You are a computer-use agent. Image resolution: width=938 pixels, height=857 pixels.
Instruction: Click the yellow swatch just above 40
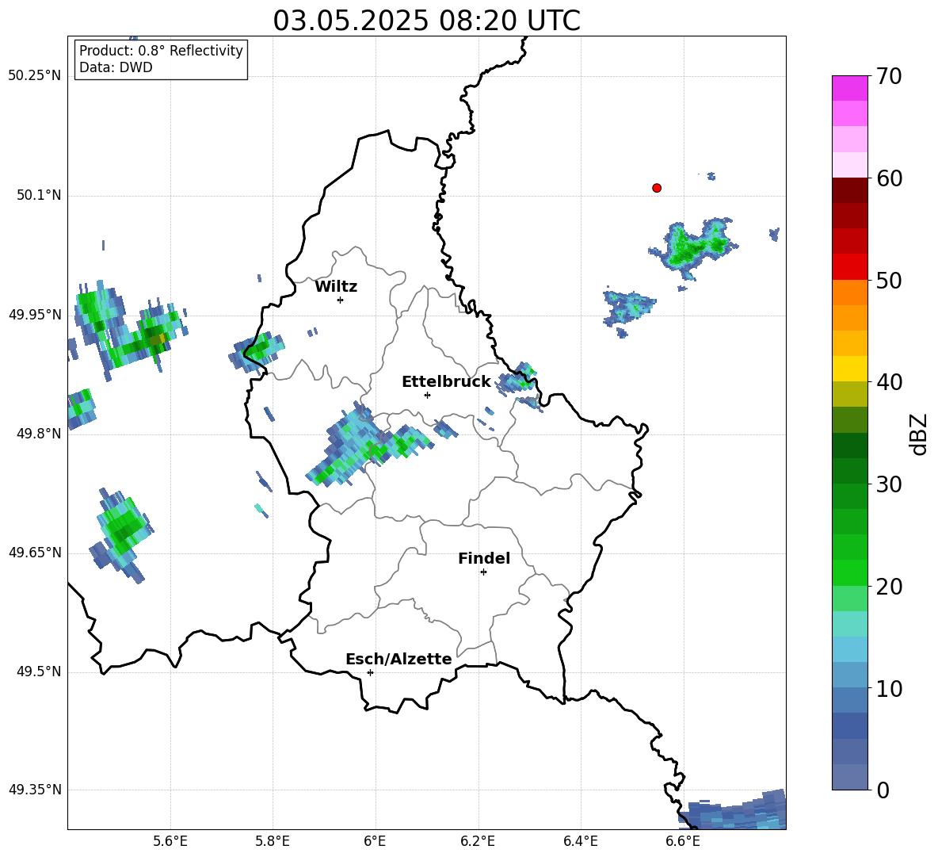pyautogui.click(x=849, y=369)
